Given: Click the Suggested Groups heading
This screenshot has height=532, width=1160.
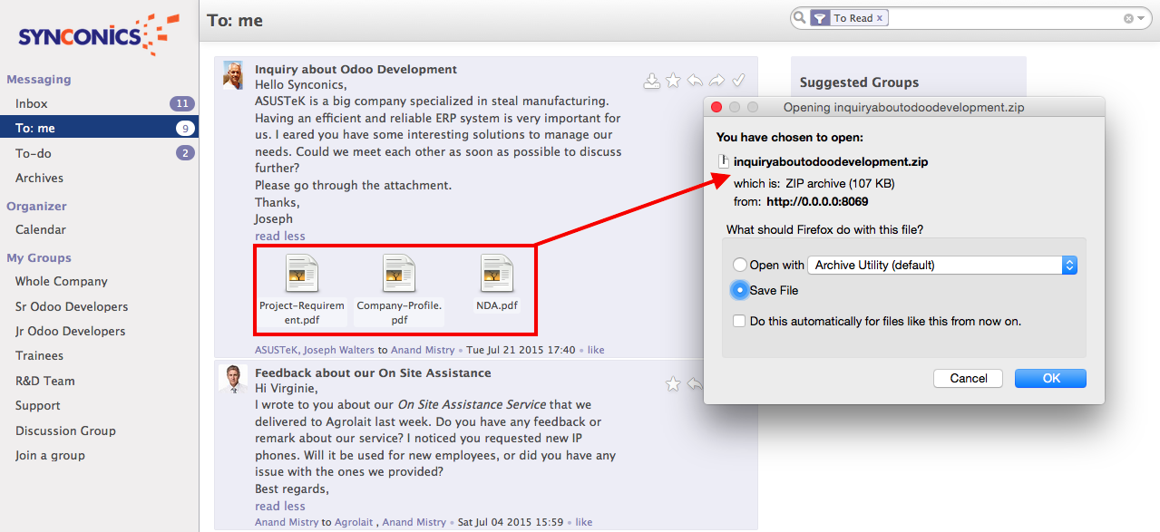Looking at the screenshot, I should 859,82.
